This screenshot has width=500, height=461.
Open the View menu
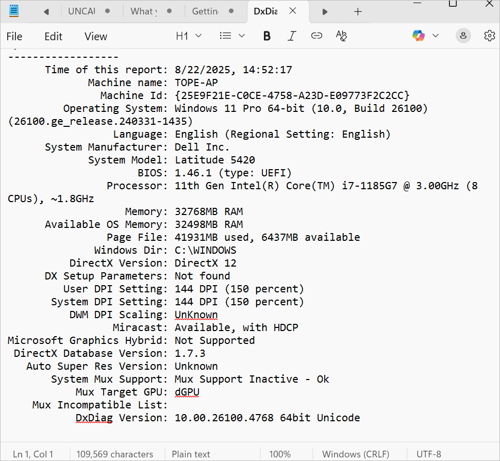(96, 36)
